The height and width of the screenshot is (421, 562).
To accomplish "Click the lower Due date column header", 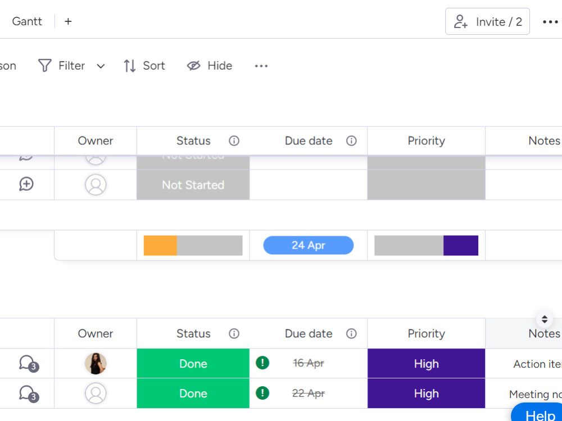I will 308,333.
